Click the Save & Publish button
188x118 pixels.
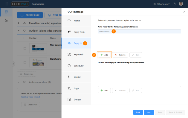[x=175, y=112]
